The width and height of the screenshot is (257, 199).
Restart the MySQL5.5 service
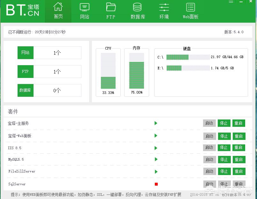coord(239,159)
